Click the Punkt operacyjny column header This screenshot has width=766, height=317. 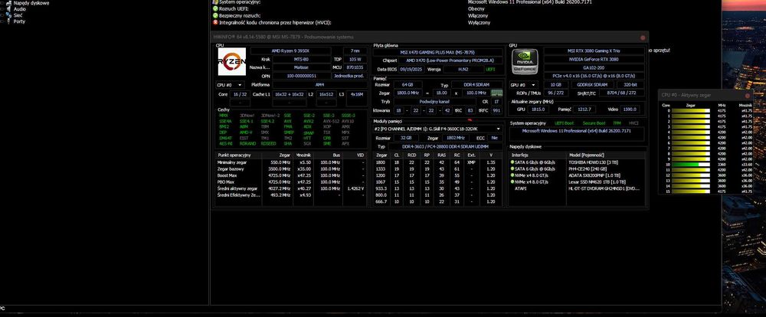click(x=239, y=155)
